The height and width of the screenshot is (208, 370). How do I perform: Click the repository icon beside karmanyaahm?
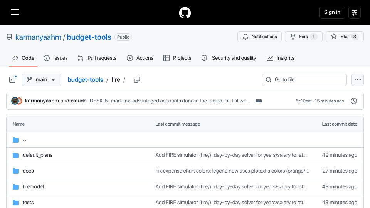(9, 37)
